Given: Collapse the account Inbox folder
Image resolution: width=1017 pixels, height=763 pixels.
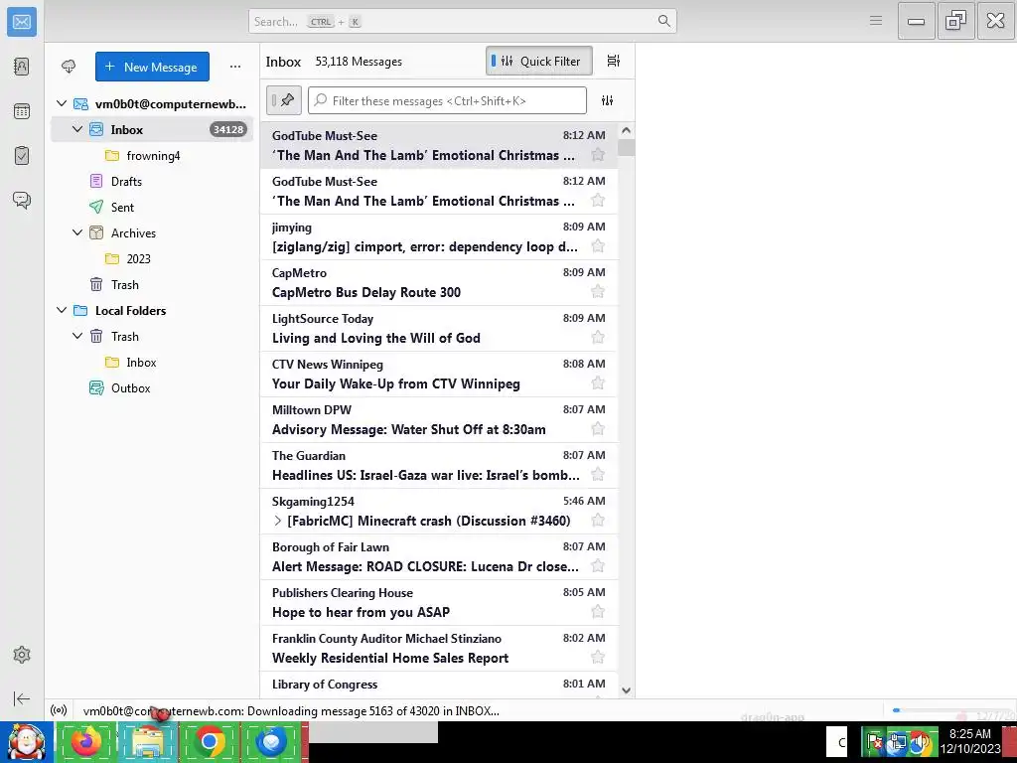Looking at the screenshot, I should 77,129.
